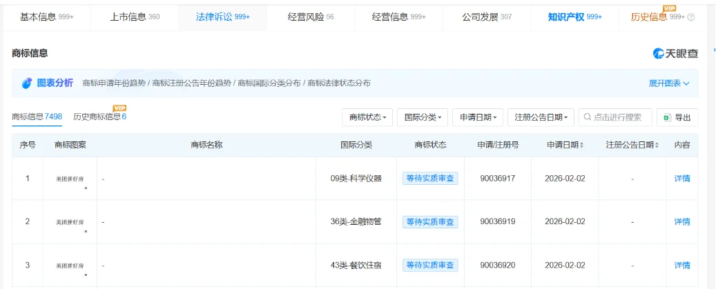
Task: Open the 注册公告日期 filter dropdown
Action: (541, 117)
